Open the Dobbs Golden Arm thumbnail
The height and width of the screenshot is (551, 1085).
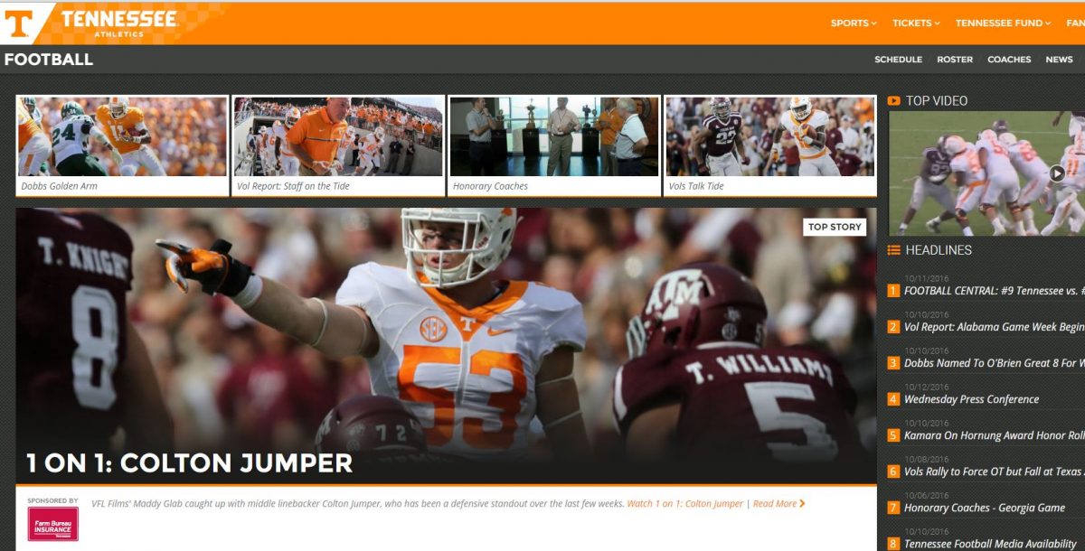click(x=121, y=145)
